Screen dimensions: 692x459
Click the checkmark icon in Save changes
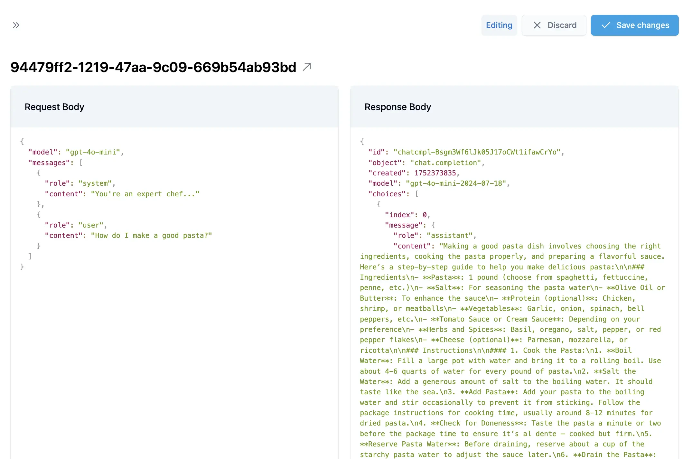point(606,25)
